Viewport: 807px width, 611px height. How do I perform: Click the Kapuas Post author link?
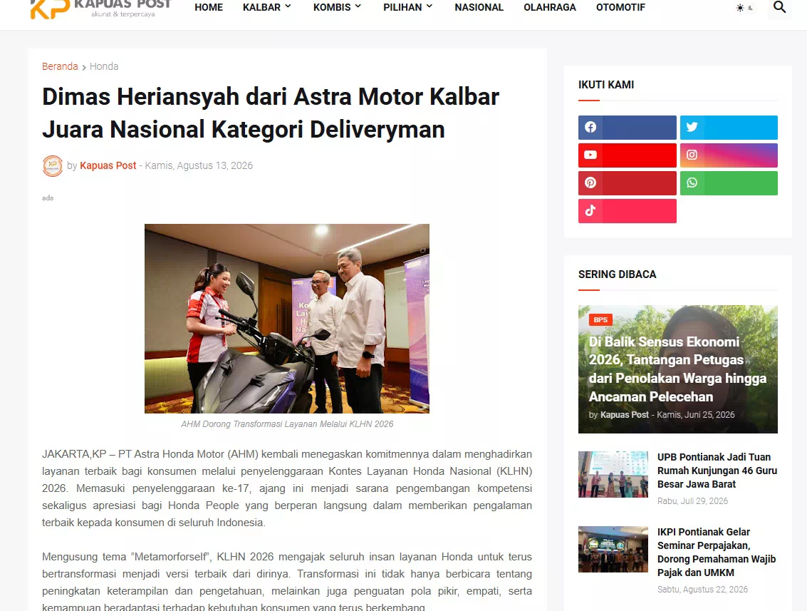[x=108, y=165]
